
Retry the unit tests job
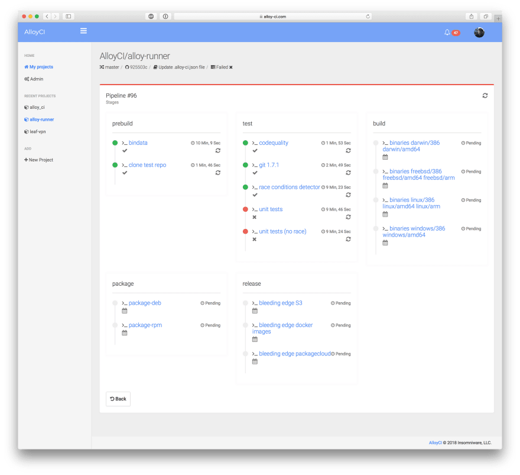pos(348,217)
